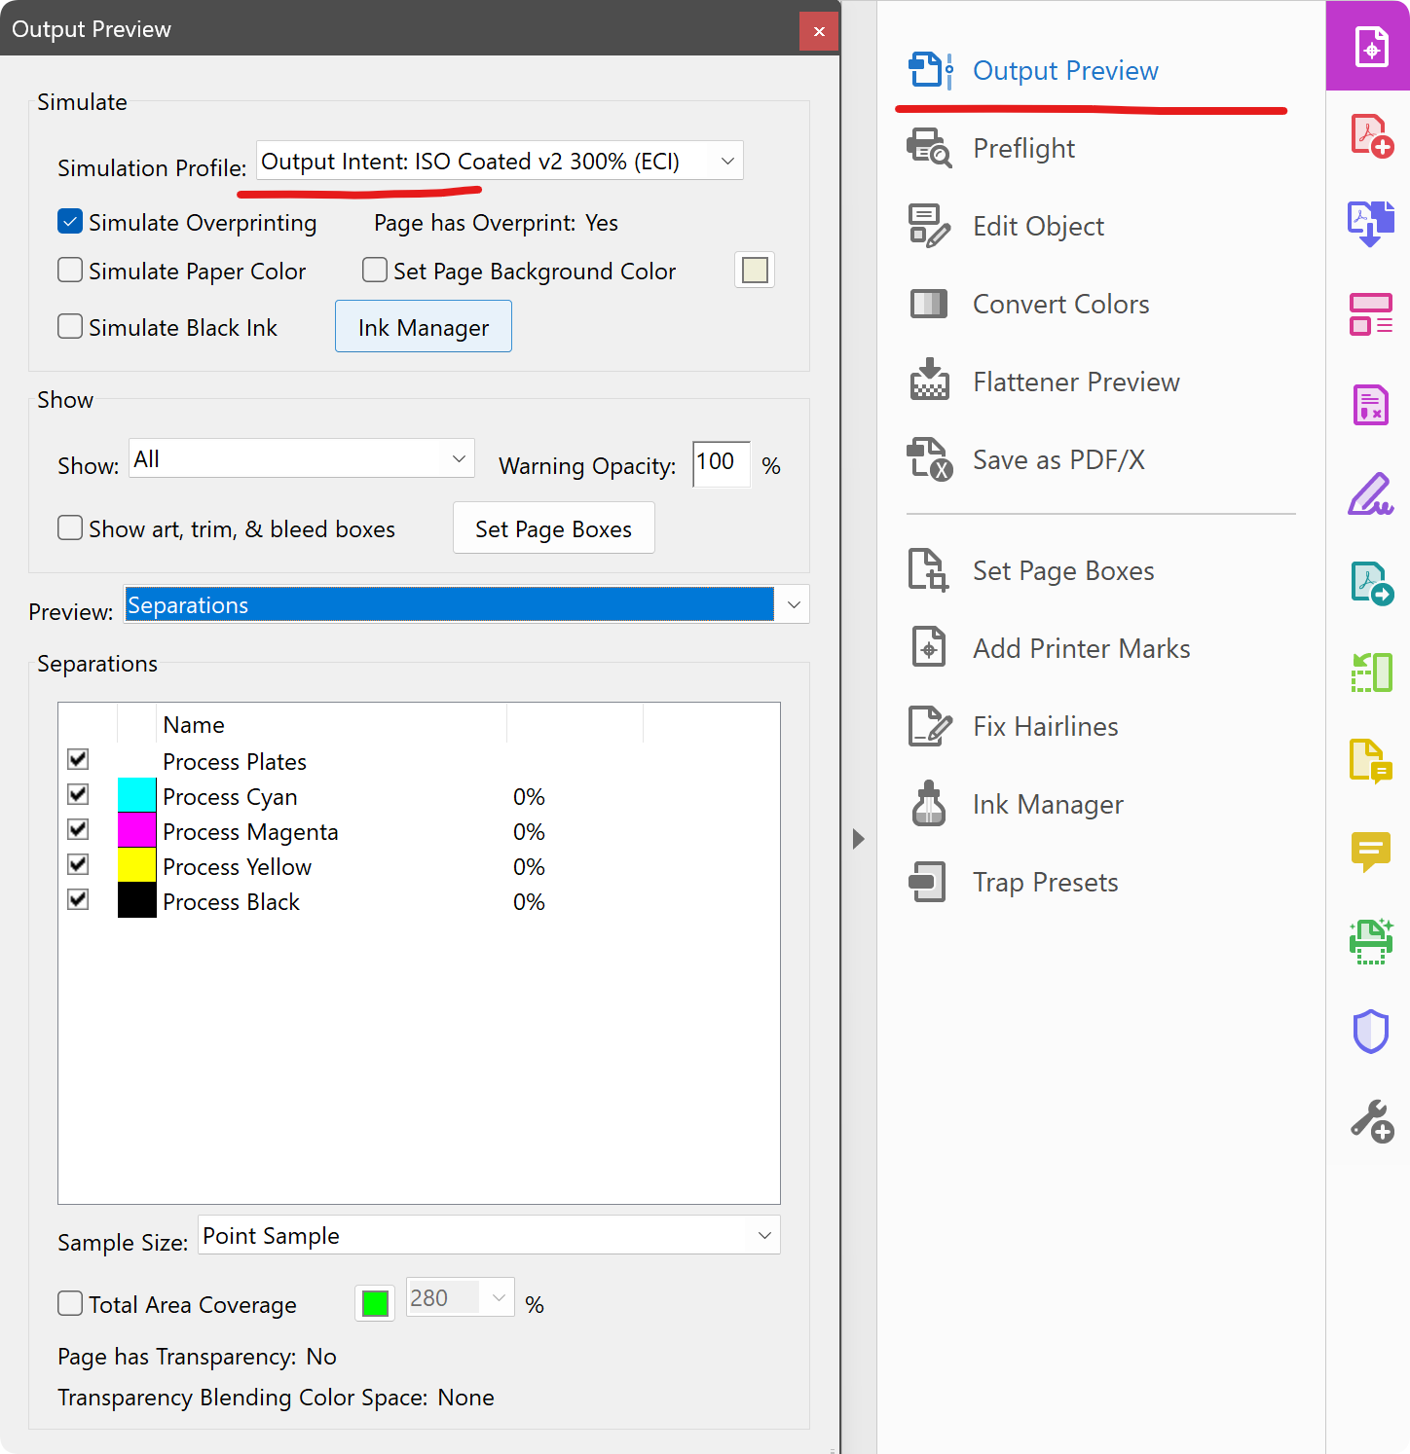Viewport: 1410px width, 1454px height.
Task: Open Flattener Preview icon
Action: pos(928,381)
